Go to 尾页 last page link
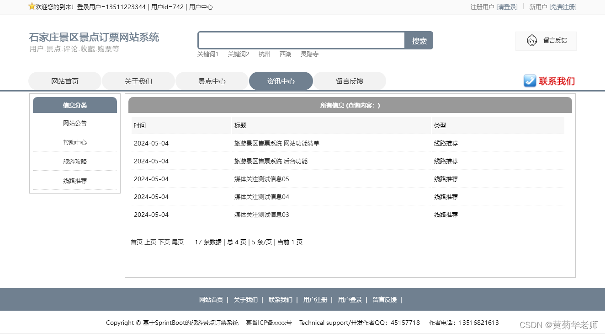This screenshot has height=334, width=605. click(178, 242)
